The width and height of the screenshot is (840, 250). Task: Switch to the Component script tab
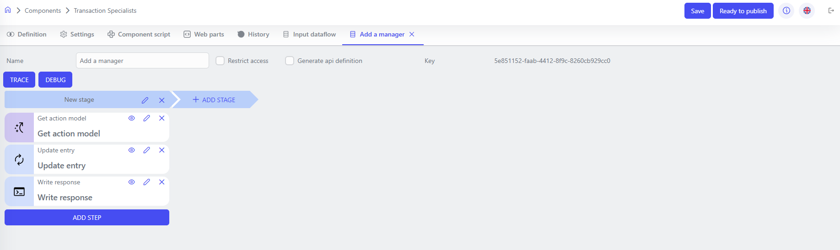pos(139,34)
